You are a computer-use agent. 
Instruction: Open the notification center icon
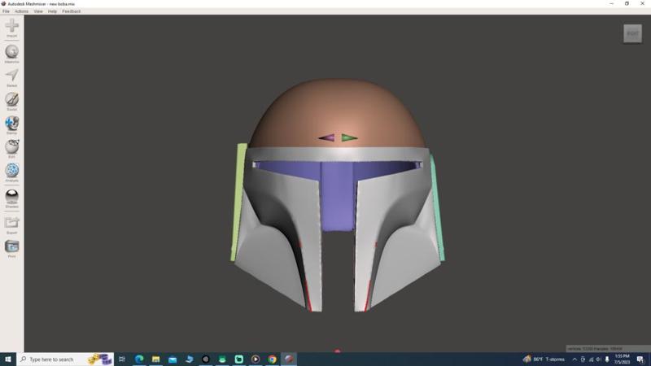point(640,359)
